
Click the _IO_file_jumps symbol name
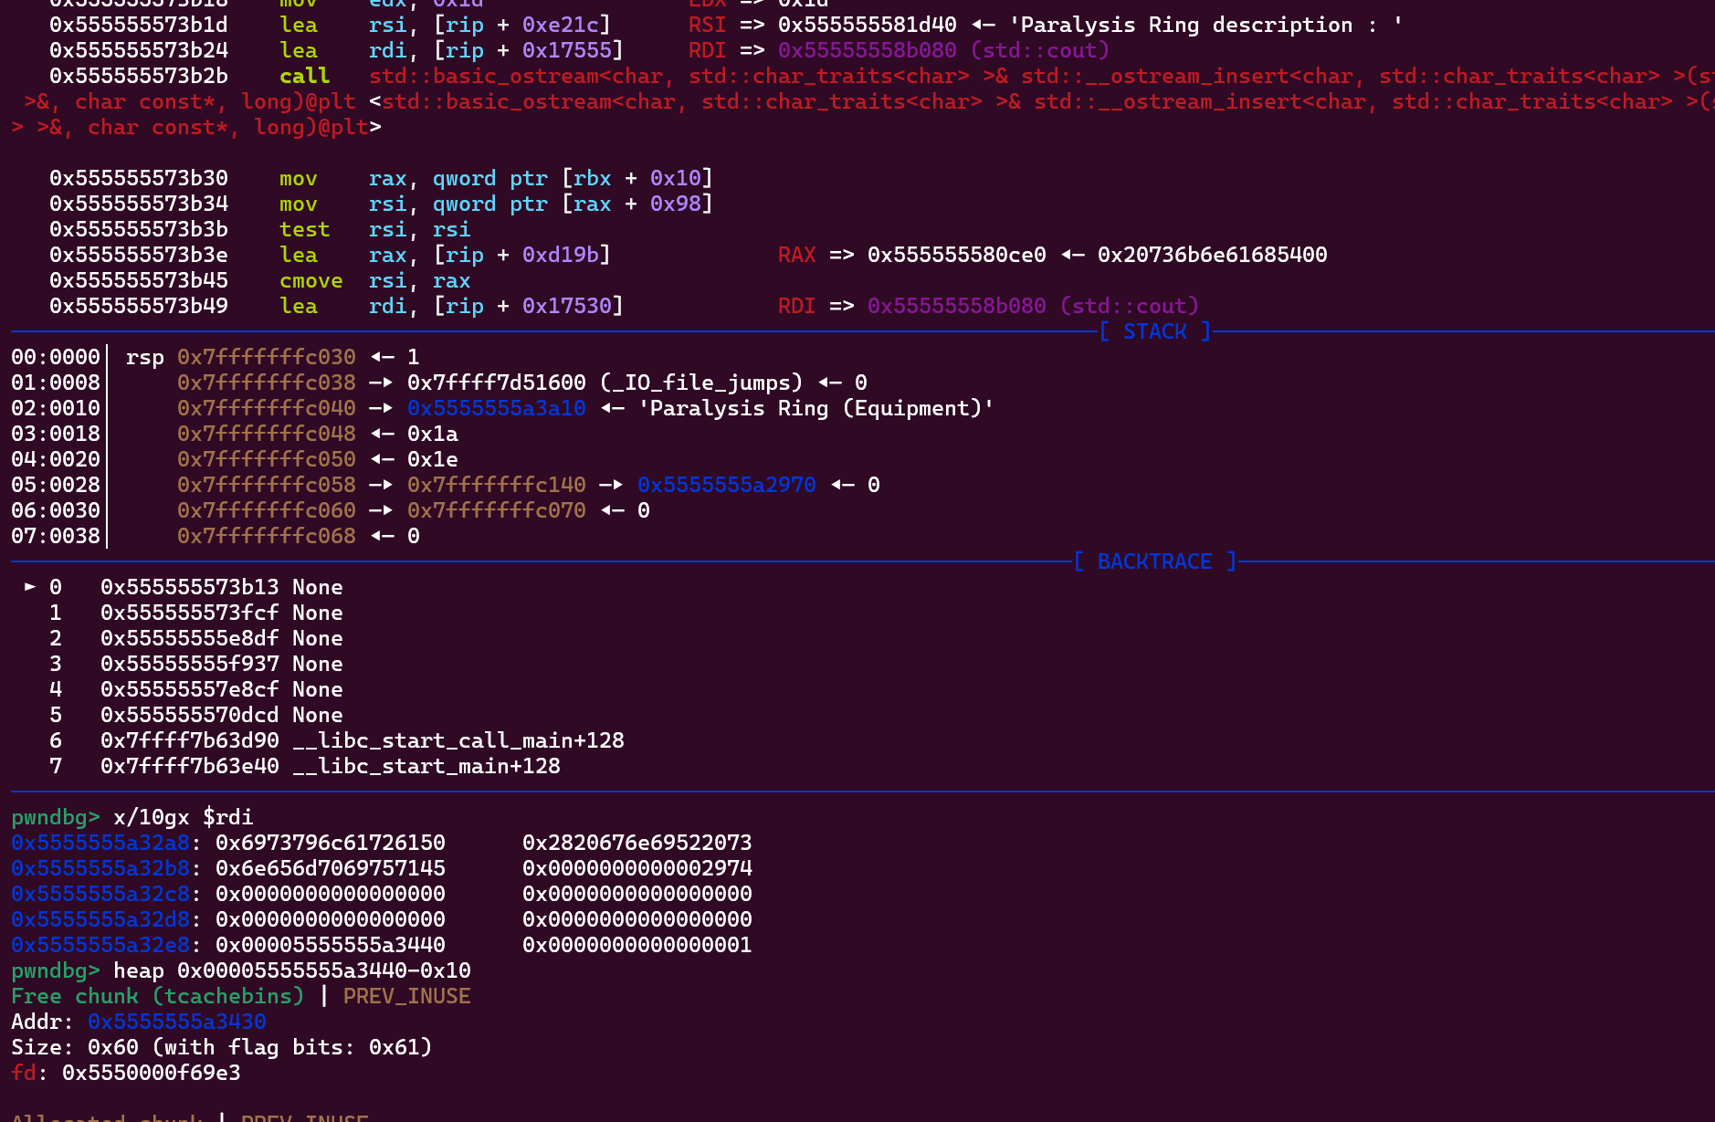pos(701,383)
